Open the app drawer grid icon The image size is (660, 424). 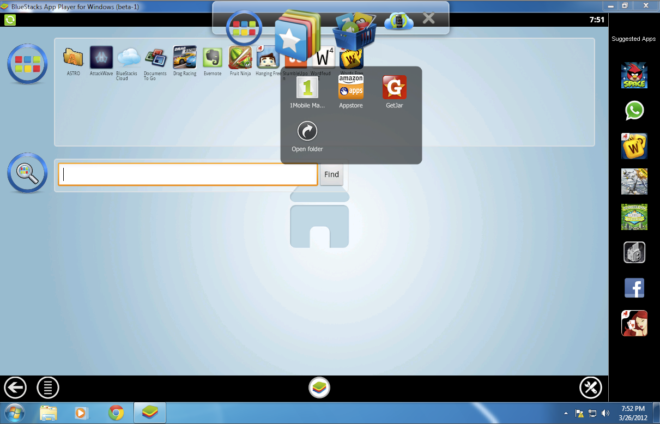[244, 27]
